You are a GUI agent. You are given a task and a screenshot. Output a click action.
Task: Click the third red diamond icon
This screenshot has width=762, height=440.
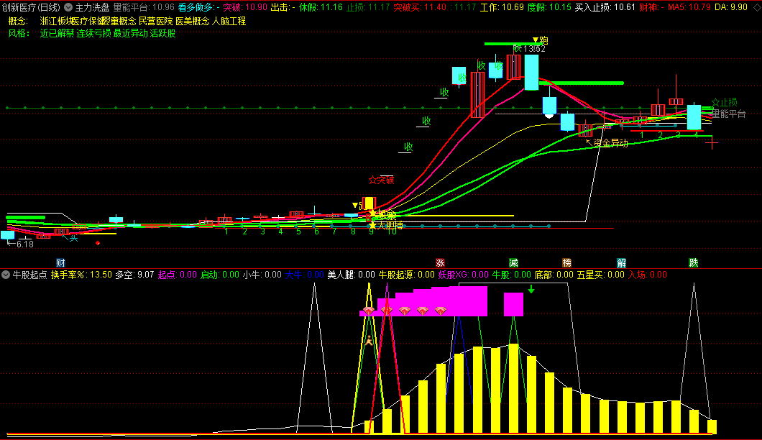click(405, 311)
